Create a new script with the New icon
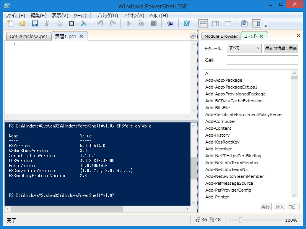The image size is (306, 229). pos(10,24)
